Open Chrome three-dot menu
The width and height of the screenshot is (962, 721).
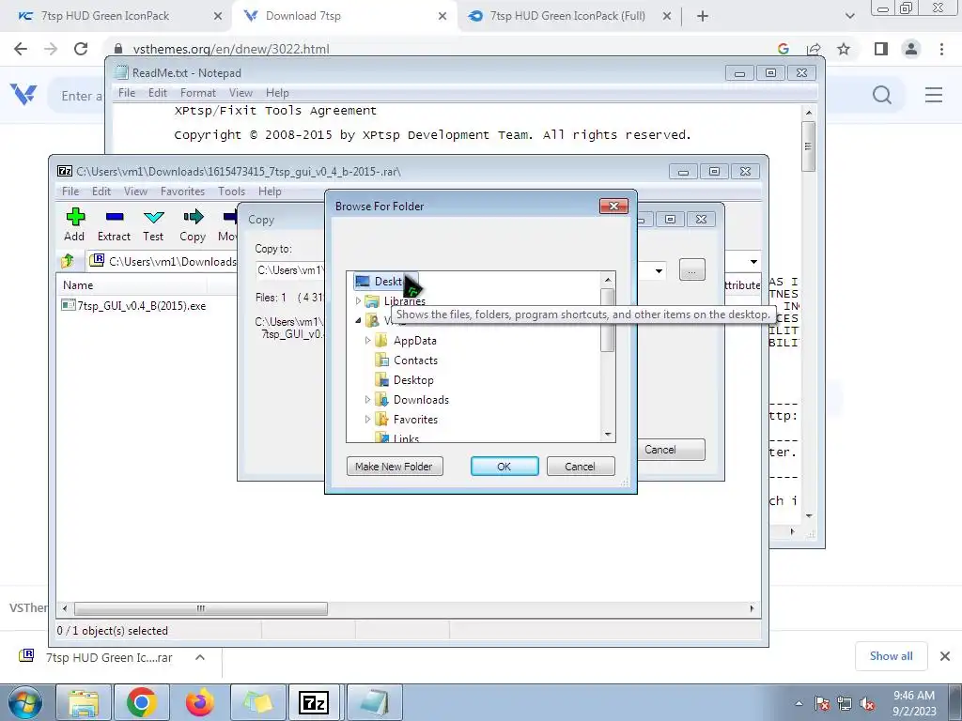[941, 49]
